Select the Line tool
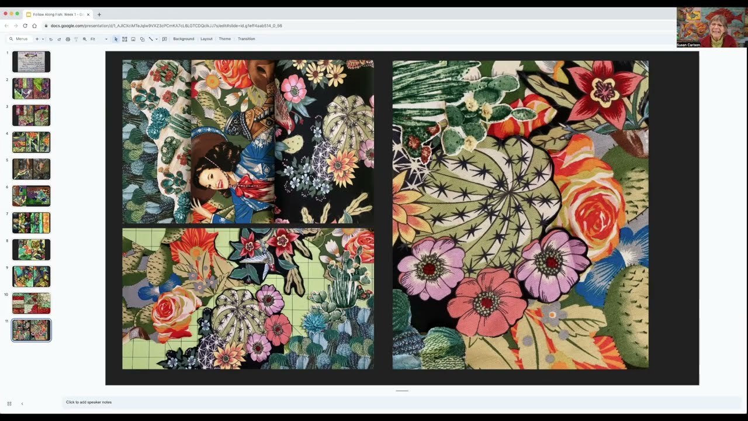Viewport: 748px width, 421px height. (x=150, y=39)
